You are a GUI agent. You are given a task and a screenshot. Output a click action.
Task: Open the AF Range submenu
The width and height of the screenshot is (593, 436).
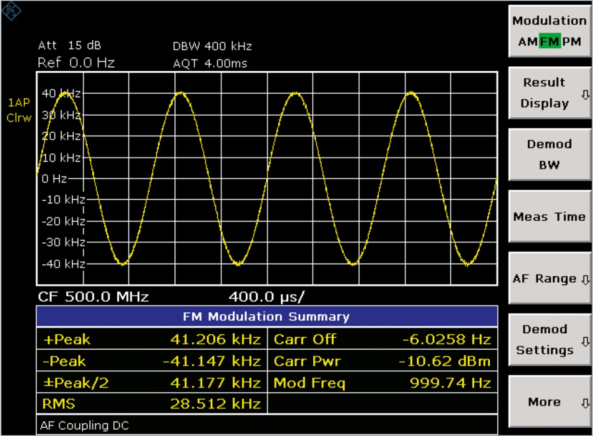pyautogui.click(x=549, y=278)
